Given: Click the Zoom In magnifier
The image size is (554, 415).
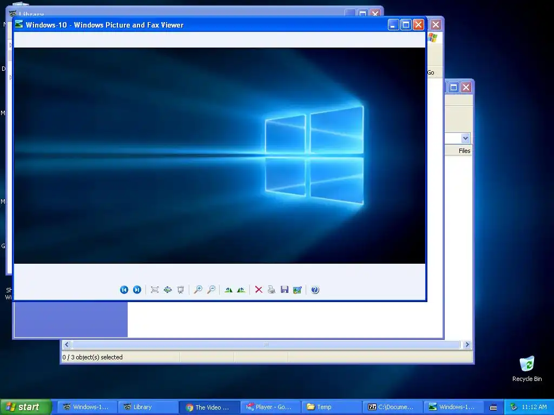Looking at the screenshot, I should coord(198,290).
